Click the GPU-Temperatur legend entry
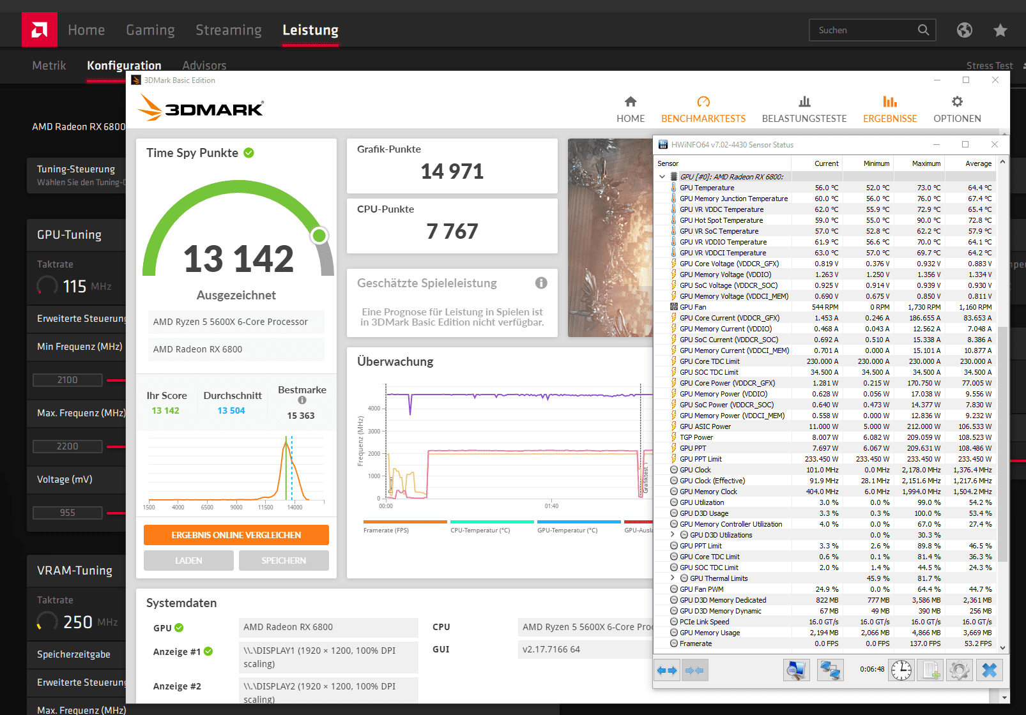1026x715 pixels. (x=579, y=527)
